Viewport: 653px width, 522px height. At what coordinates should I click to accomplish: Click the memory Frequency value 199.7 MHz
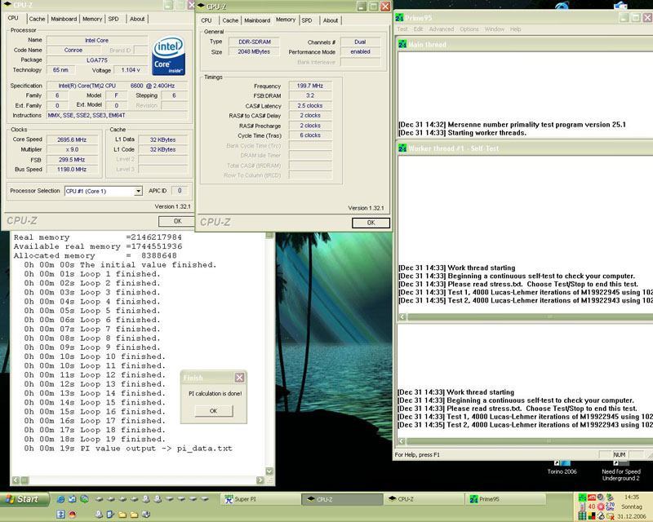point(310,86)
